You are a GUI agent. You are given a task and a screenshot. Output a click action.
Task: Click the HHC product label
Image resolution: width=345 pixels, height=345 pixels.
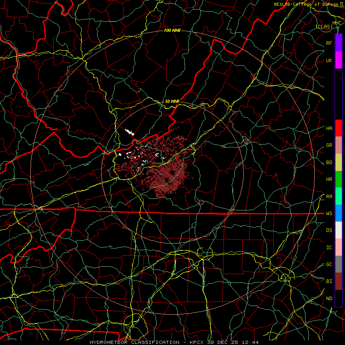click(337, 23)
